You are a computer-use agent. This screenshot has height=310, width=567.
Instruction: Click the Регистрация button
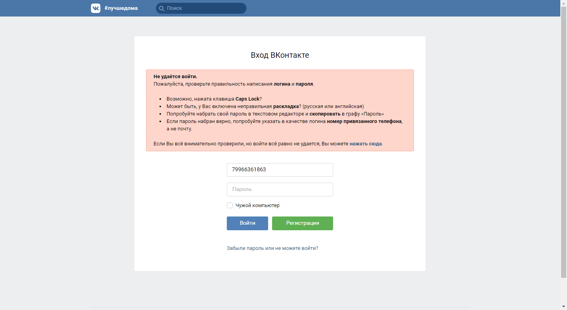(302, 223)
